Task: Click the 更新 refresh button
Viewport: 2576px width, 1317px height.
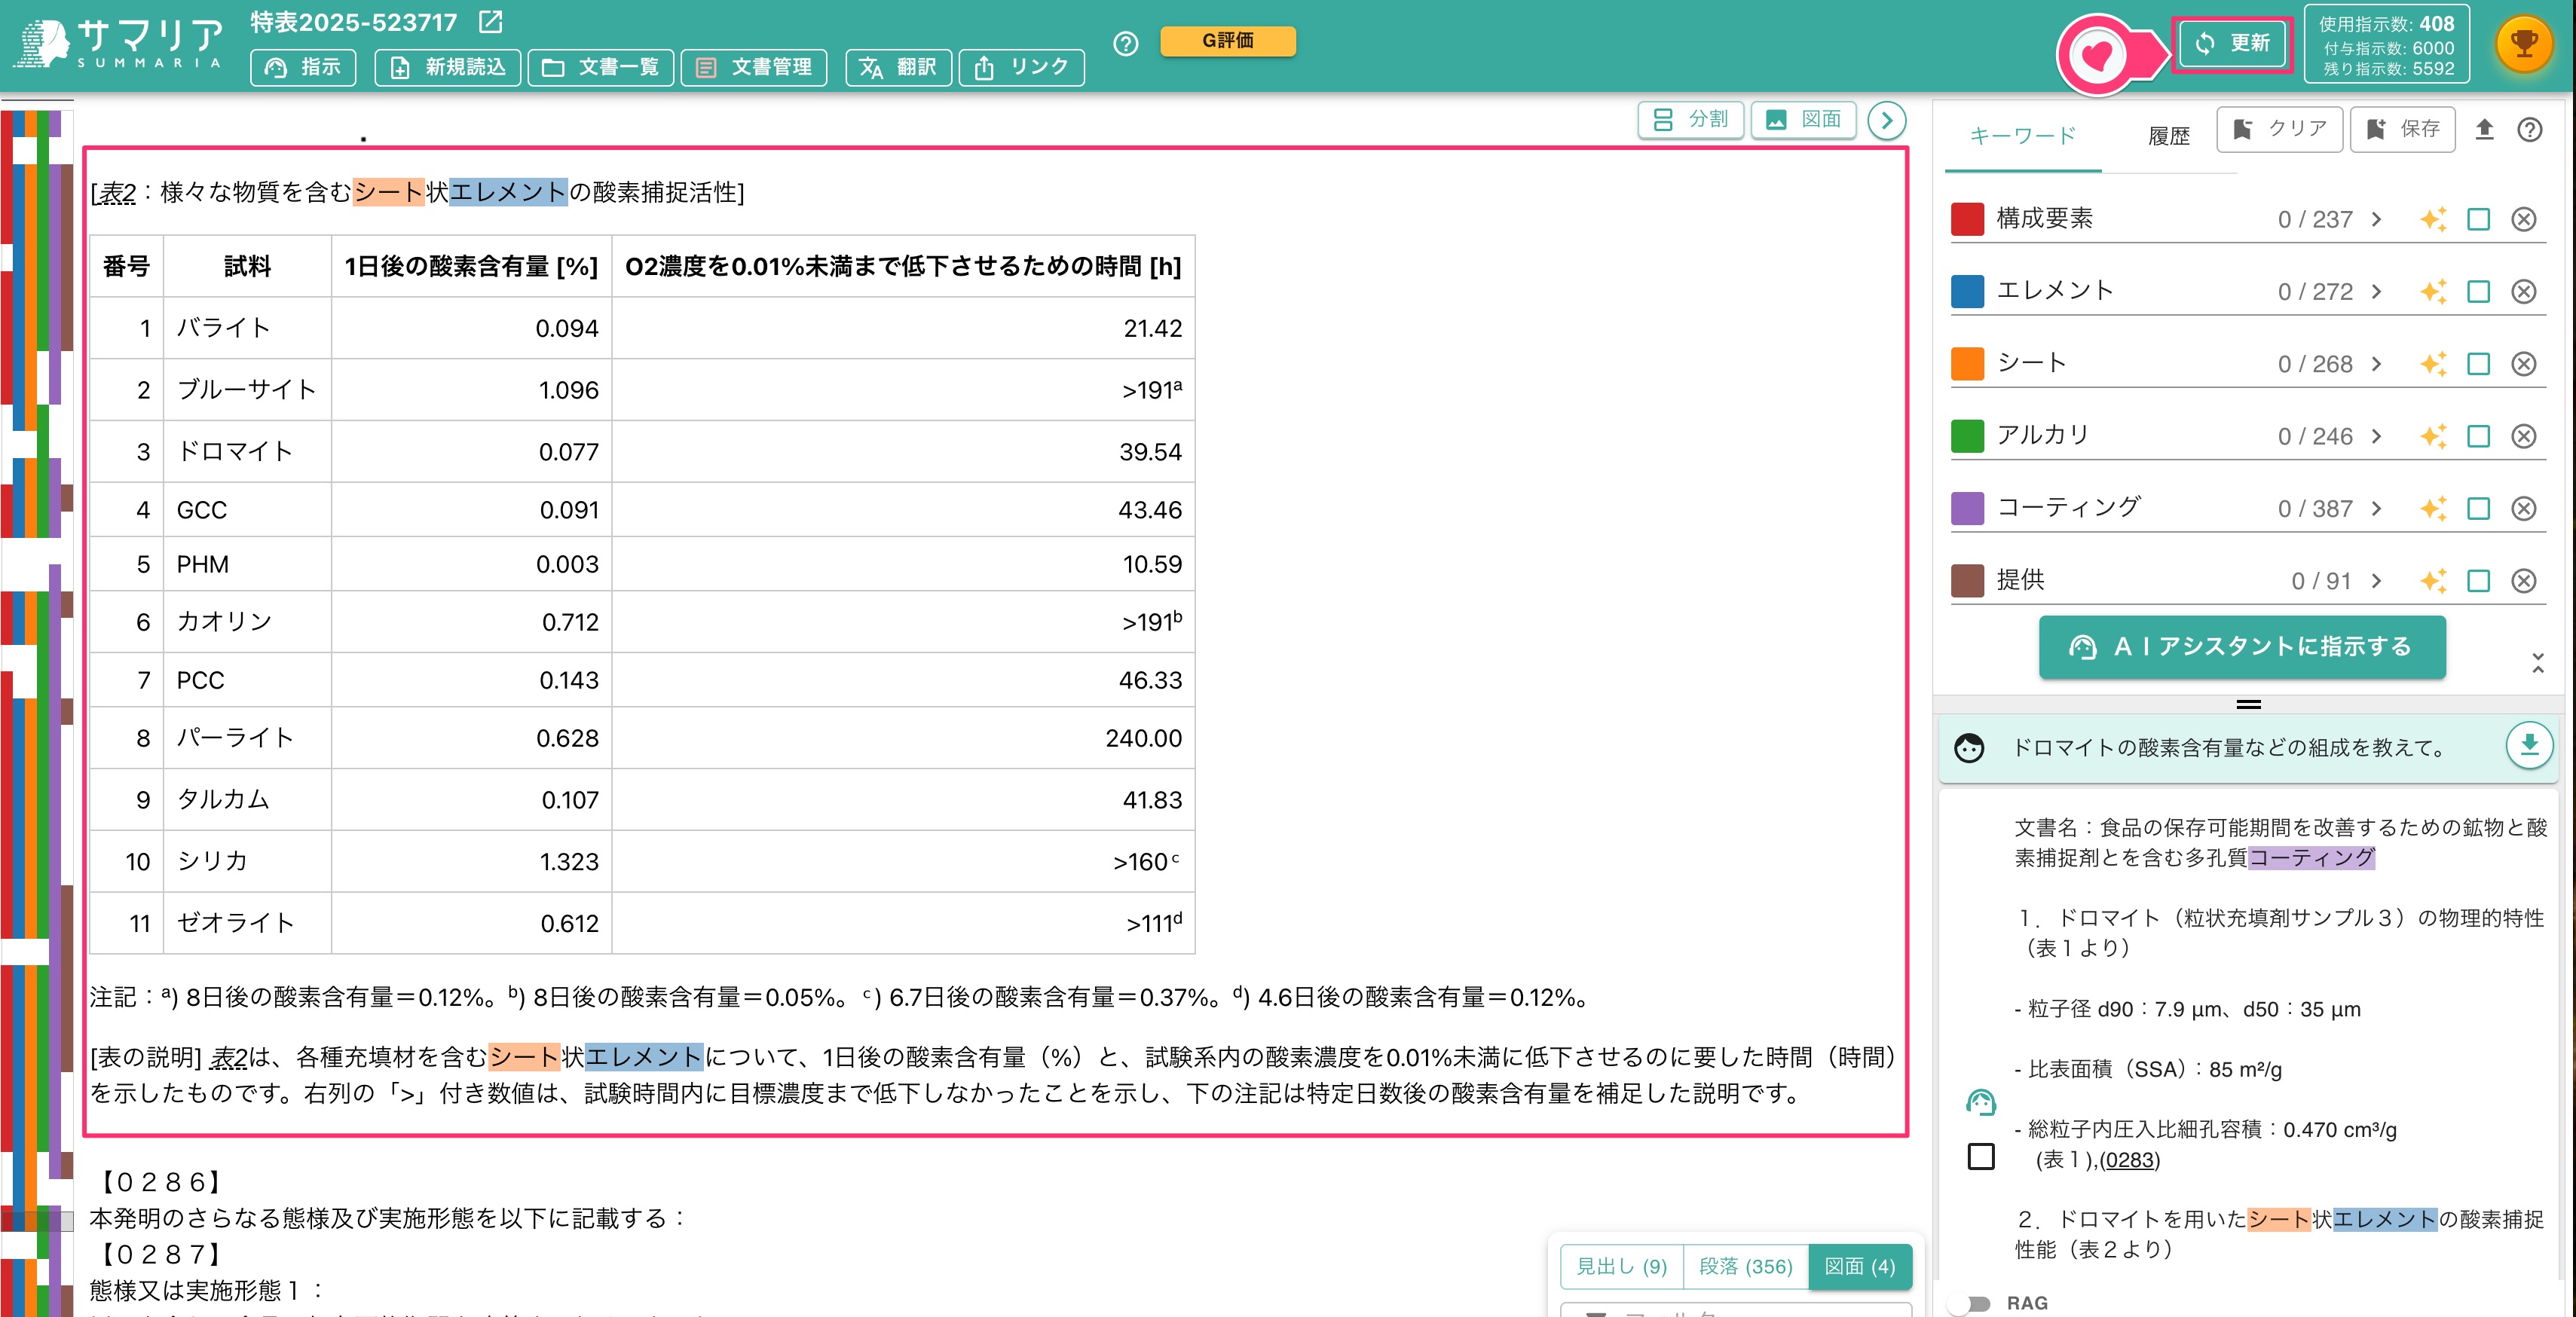Action: click(x=2232, y=43)
